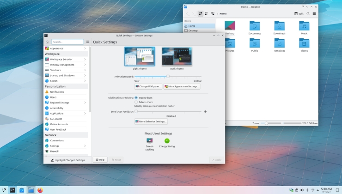
Task: Switch Dolphin to icons view mode
Action: tap(200, 14)
